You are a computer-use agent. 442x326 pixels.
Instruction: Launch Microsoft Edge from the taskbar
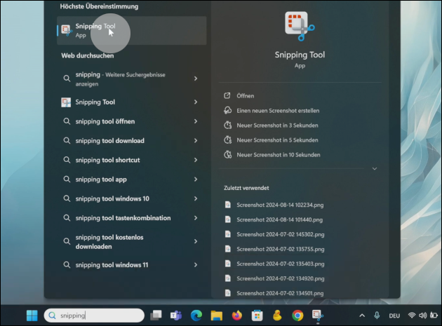tap(196, 315)
